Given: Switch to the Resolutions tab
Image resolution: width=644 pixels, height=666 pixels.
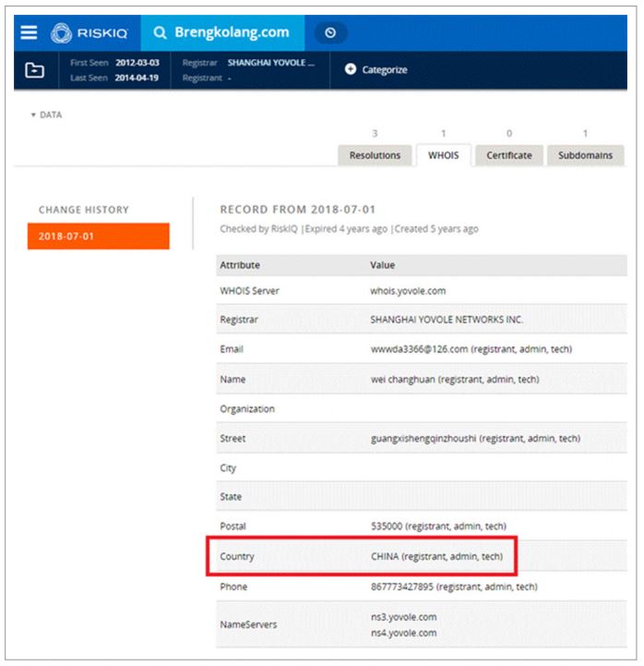Looking at the screenshot, I should [375, 155].
